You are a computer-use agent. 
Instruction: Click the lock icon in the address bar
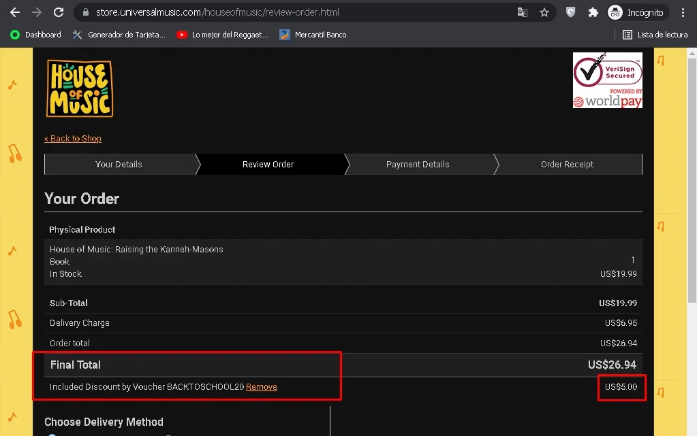(86, 12)
